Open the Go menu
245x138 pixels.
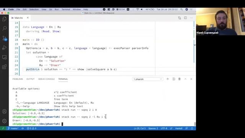[x=51, y=9]
